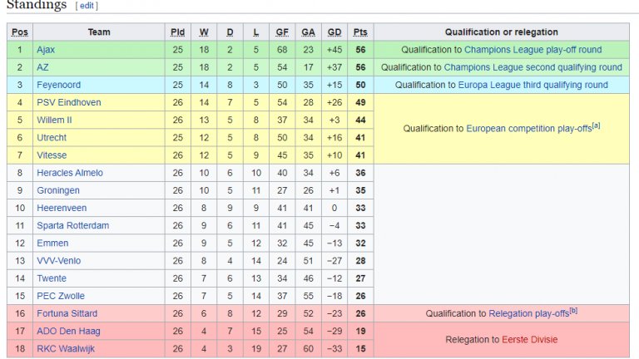This screenshot has width=639, height=359.
Task: Click the Pts column header
Action: (x=359, y=32)
